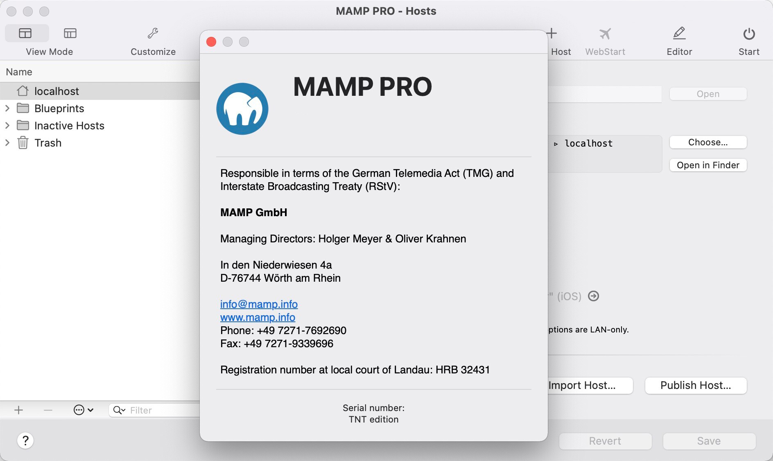The image size is (773, 461).
Task: Click the In den Niederwiesen 4a address line
Action: [x=276, y=265]
